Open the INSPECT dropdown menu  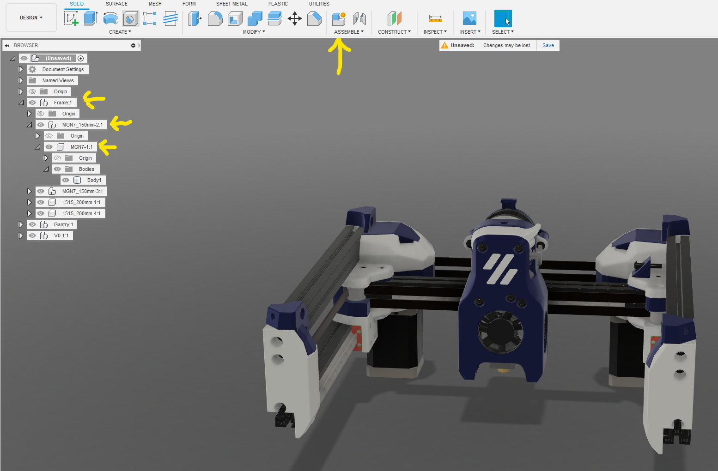pos(435,32)
